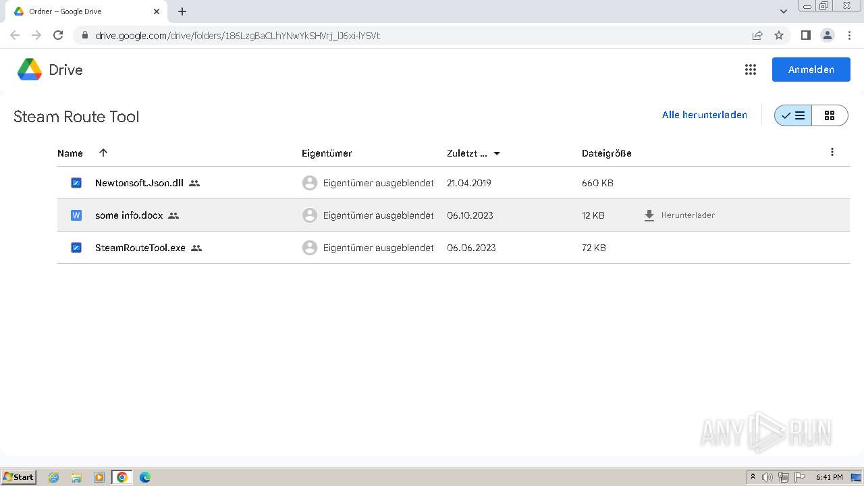Viewport: 864px width, 486px height.
Task: Click the 660 KB size cell
Action: coord(597,183)
